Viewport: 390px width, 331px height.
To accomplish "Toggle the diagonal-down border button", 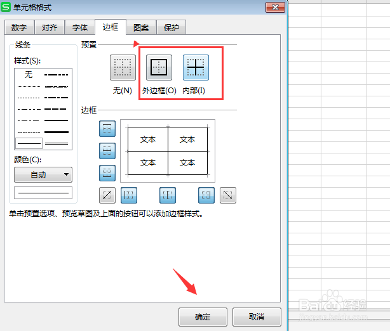I will click(x=228, y=195).
